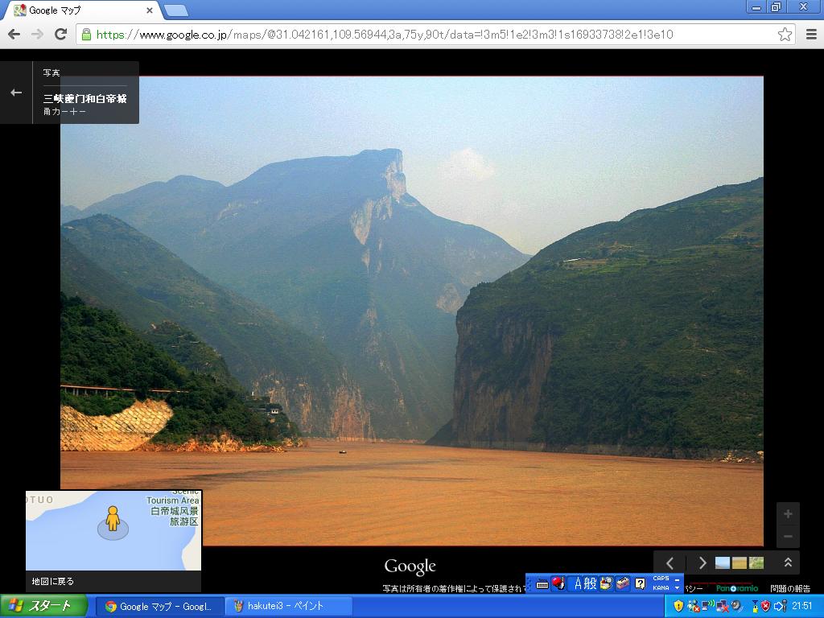Viewport: 824px width, 618px height.
Task: Bookmark this page with the star icon
Action: tap(785, 35)
